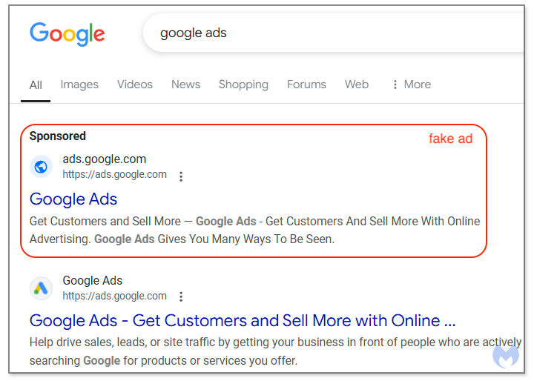Screen dimensions: 534x381
Task: Switch to the Web tab
Action: (357, 85)
